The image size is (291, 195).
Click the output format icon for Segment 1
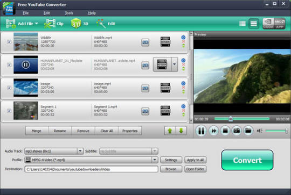point(165,111)
